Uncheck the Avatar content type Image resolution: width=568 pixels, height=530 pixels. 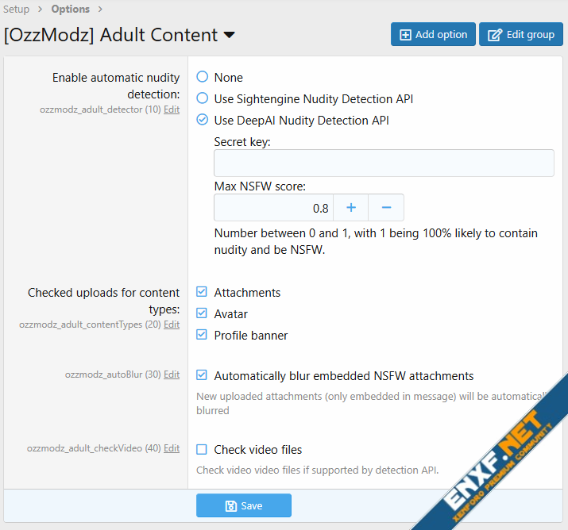pyautogui.click(x=203, y=313)
